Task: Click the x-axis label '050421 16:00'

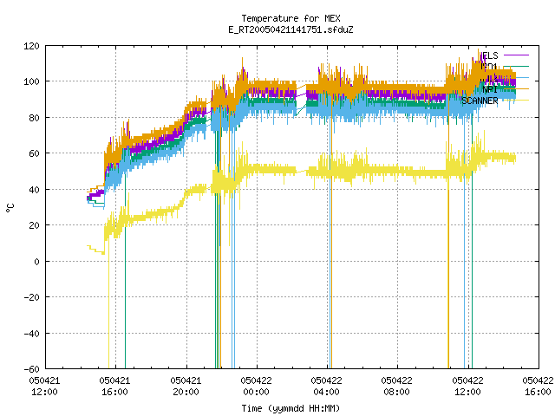Action: point(115,386)
